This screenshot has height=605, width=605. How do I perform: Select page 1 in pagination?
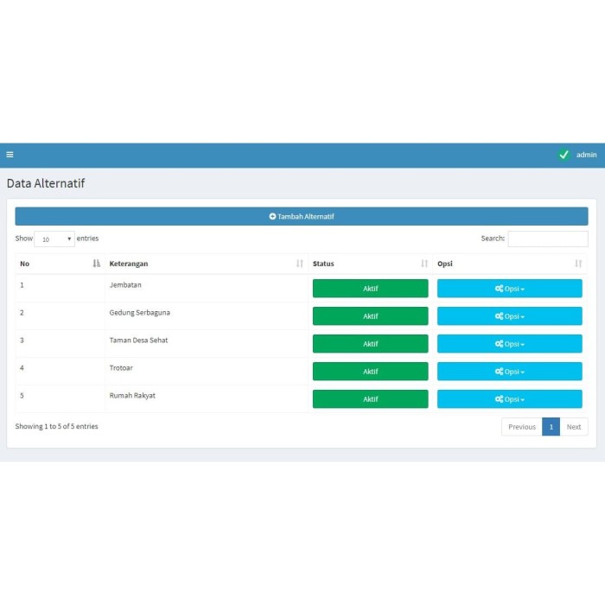coord(551,427)
